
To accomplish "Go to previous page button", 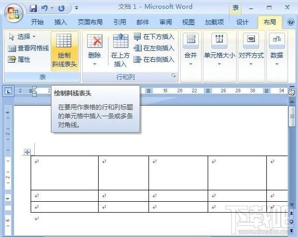I will pos(291,214).
